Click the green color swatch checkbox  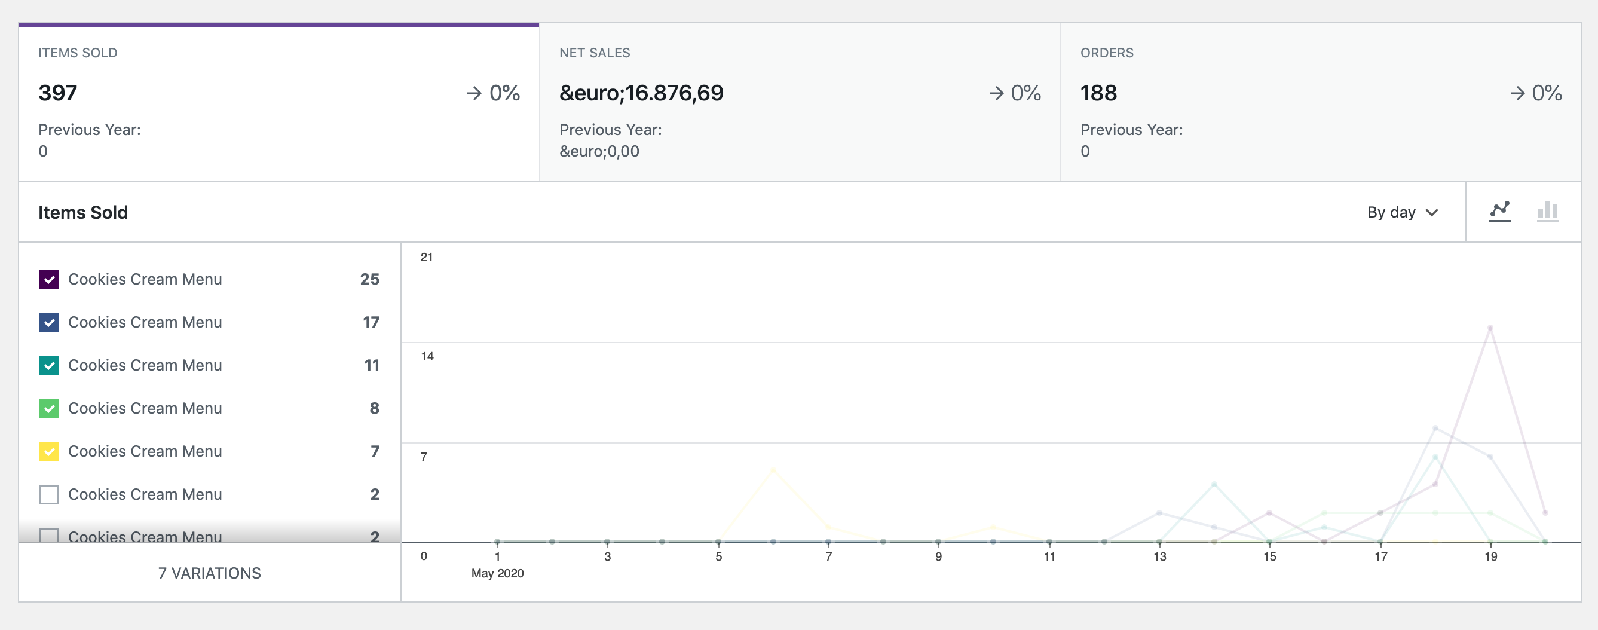(x=48, y=408)
